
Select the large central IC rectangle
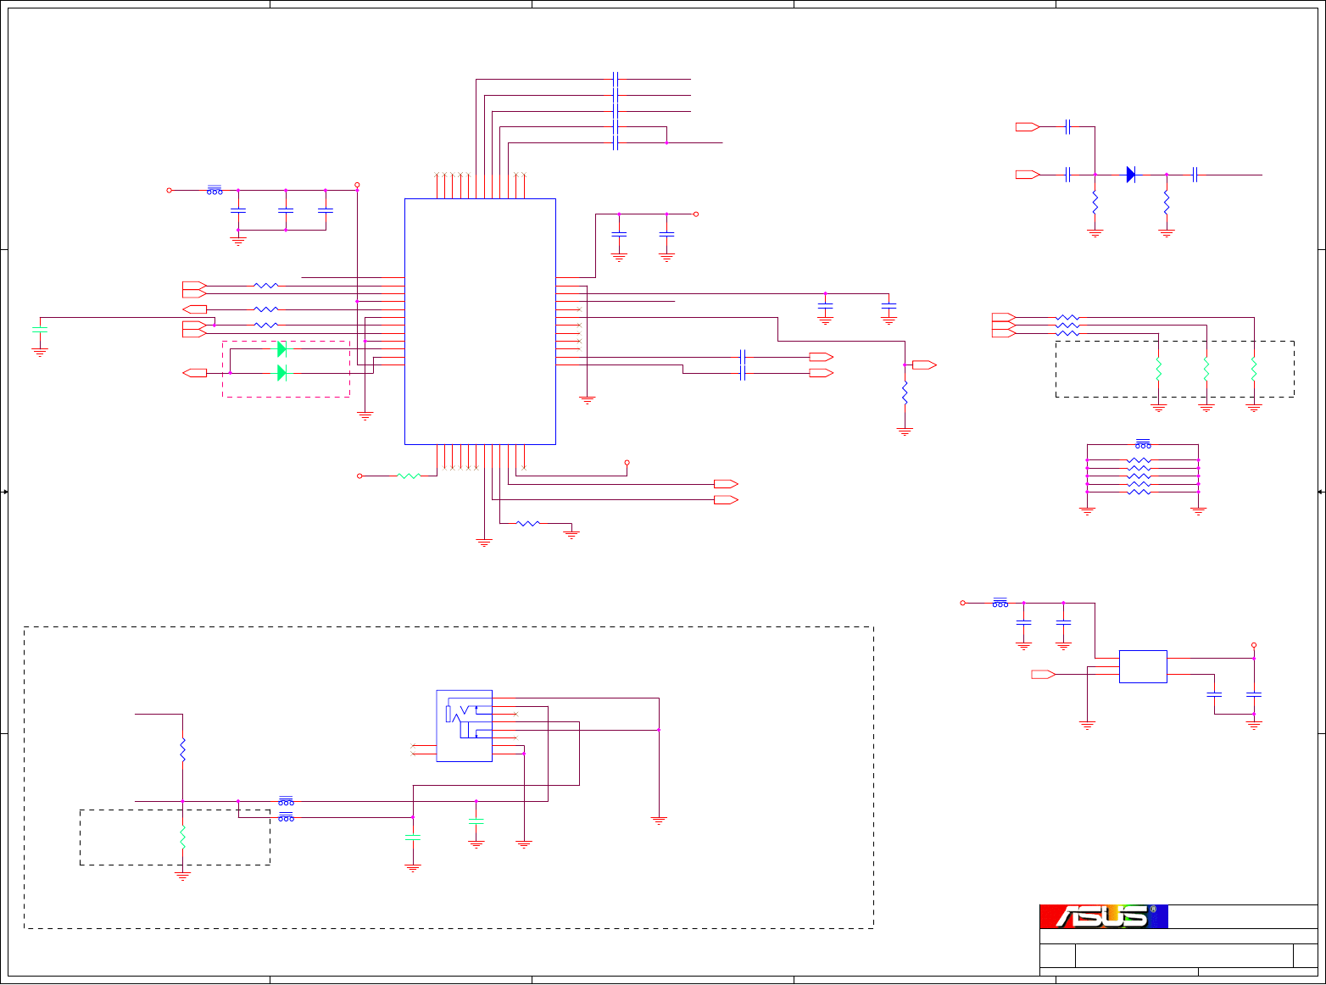point(480,321)
